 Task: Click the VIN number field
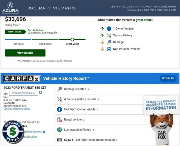[x=23, y=93]
